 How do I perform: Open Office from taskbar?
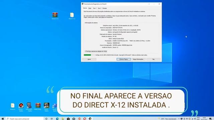[79, 119]
